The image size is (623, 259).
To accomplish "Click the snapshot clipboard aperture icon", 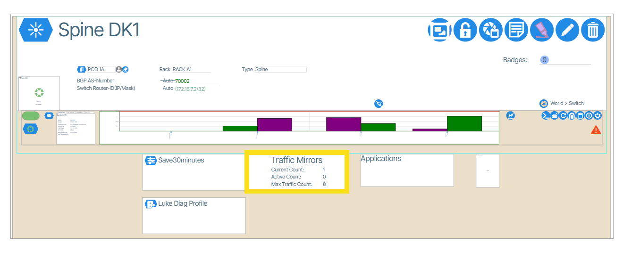I will pos(490,31).
